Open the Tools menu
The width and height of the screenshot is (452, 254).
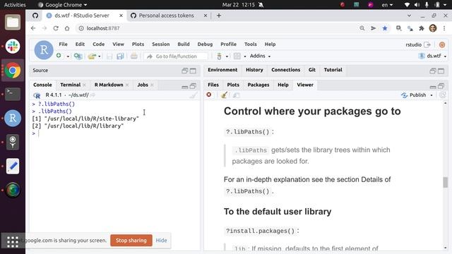click(251, 44)
